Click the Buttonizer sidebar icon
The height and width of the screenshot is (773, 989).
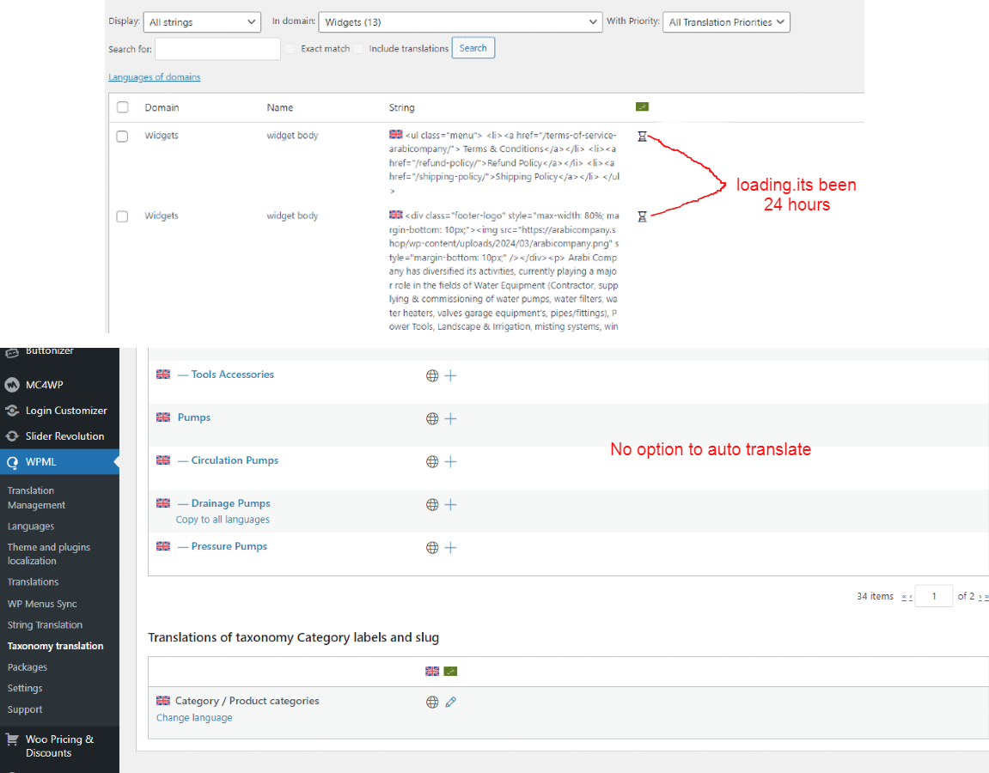pyautogui.click(x=12, y=352)
